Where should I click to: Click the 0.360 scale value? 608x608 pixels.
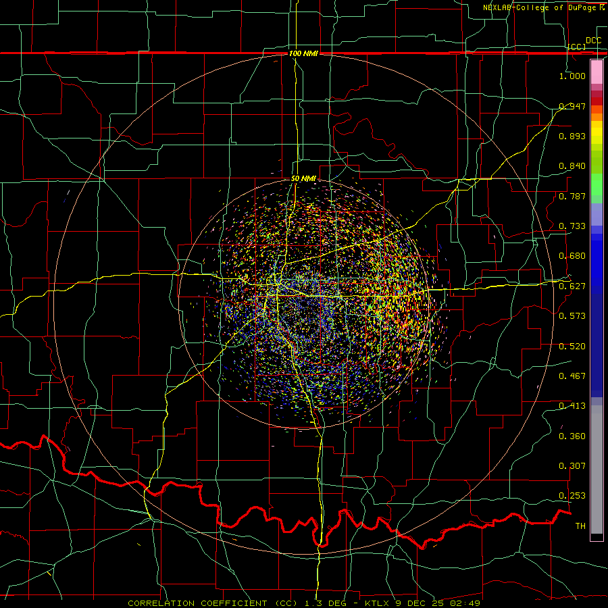pyautogui.click(x=572, y=436)
